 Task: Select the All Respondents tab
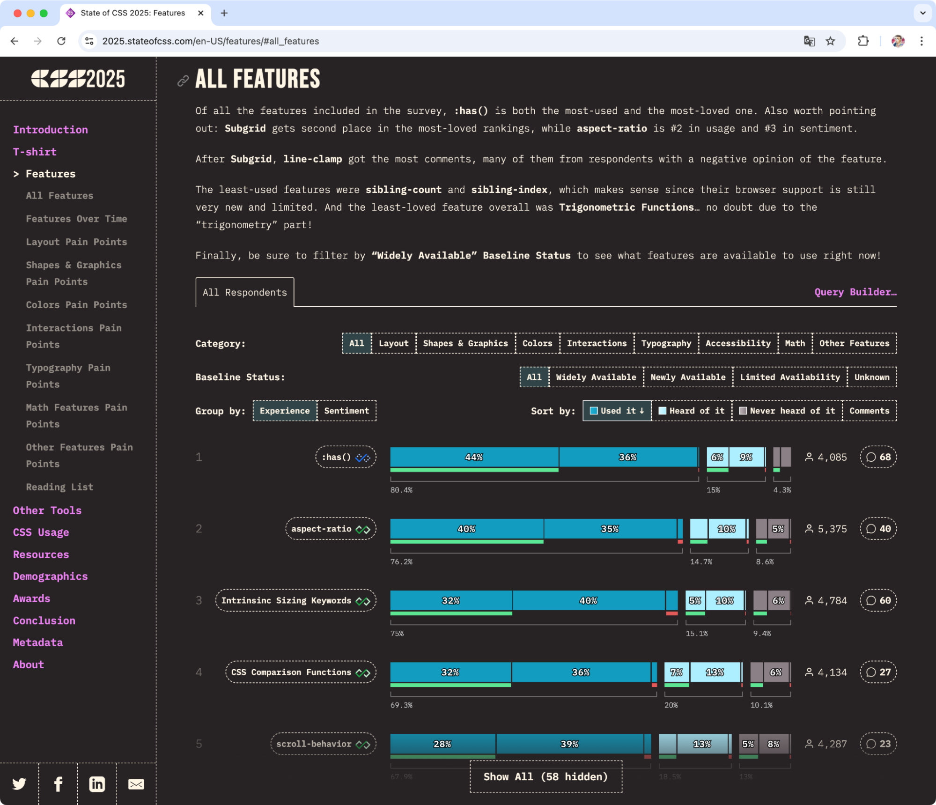pyautogui.click(x=244, y=292)
